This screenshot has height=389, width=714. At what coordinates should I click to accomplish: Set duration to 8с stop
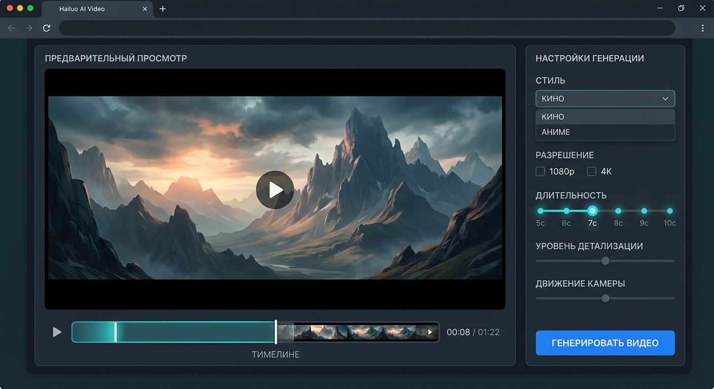[x=618, y=211]
